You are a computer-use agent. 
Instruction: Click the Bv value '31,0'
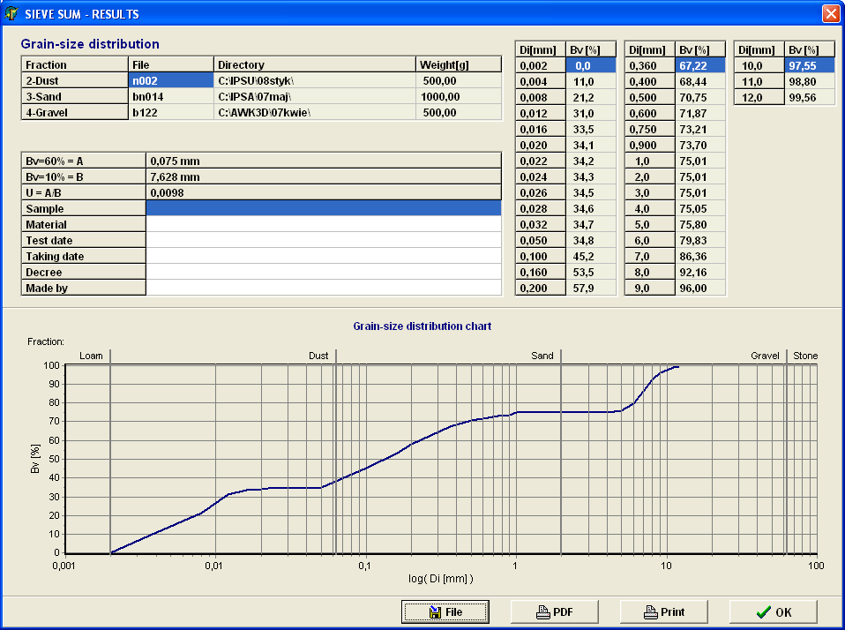point(591,113)
